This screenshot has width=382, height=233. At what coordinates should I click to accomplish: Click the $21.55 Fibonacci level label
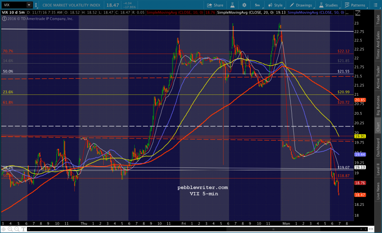click(x=344, y=71)
